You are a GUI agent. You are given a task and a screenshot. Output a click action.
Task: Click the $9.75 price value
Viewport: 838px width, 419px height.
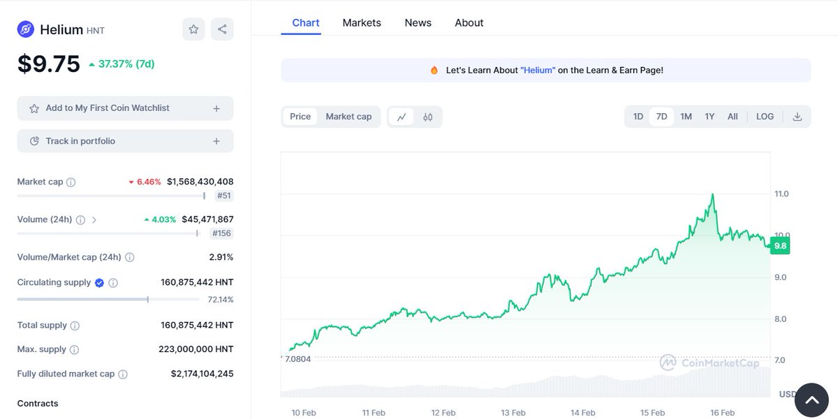(x=49, y=64)
